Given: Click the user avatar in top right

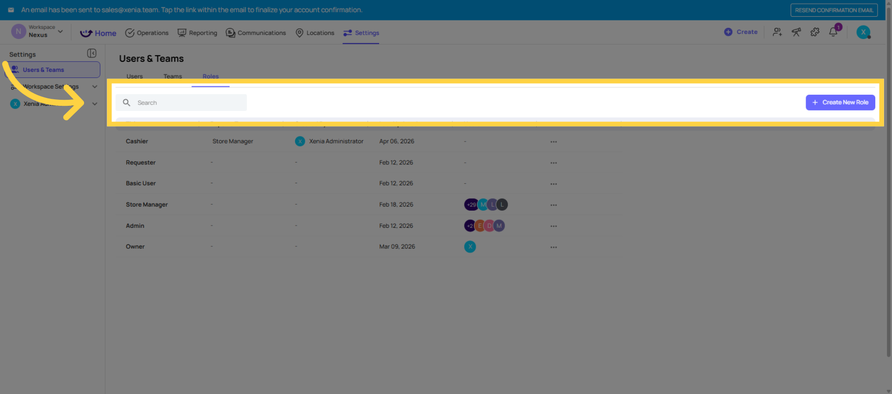Looking at the screenshot, I should point(863,32).
